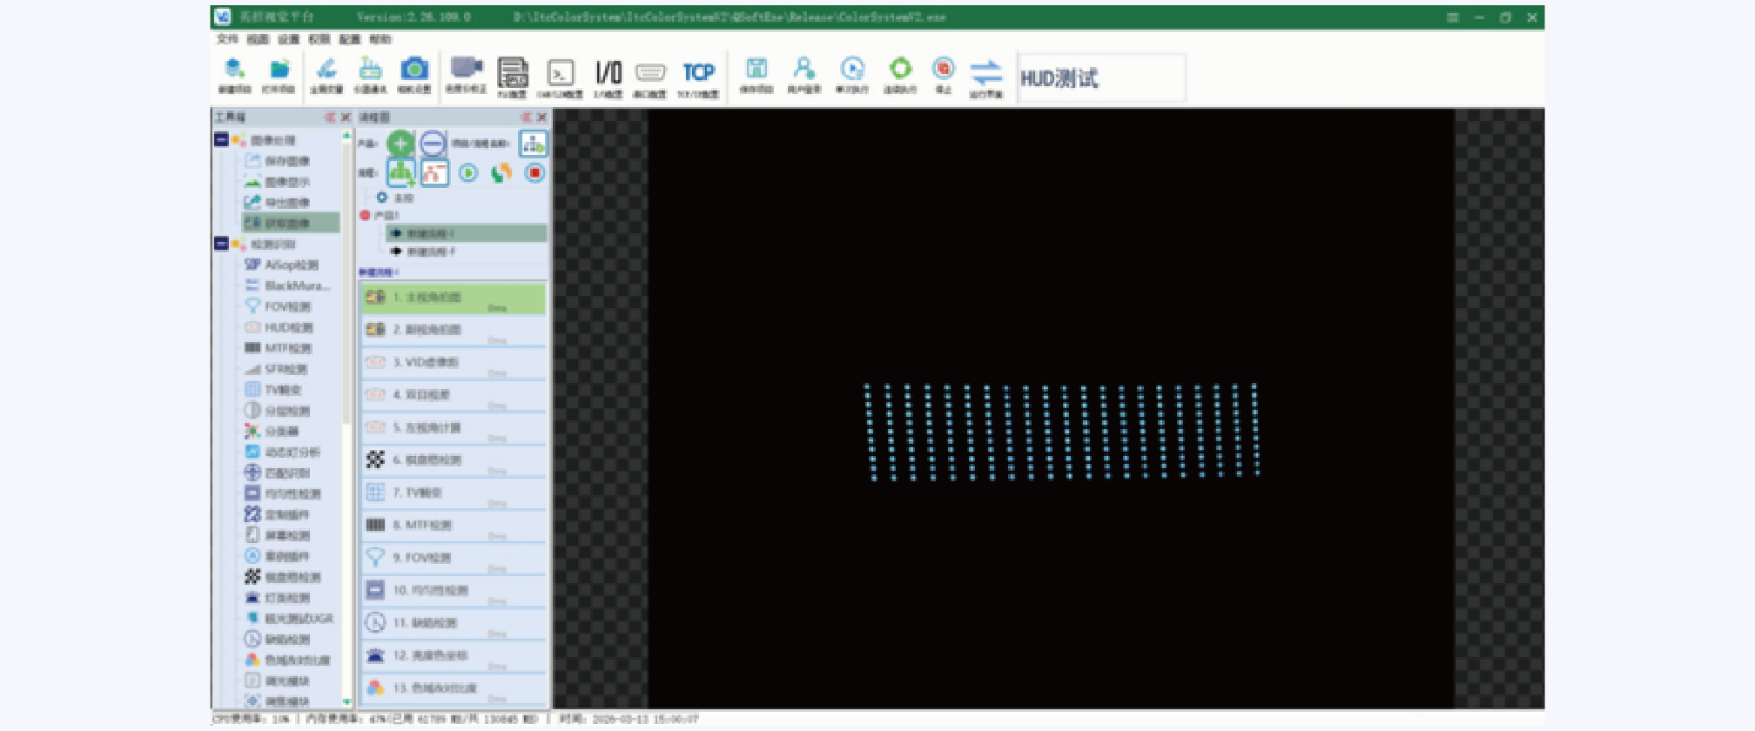This screenshot has width=1755, height=731.
Task: Open the I/O configuration toolbar icon
Action: (608, 73)
